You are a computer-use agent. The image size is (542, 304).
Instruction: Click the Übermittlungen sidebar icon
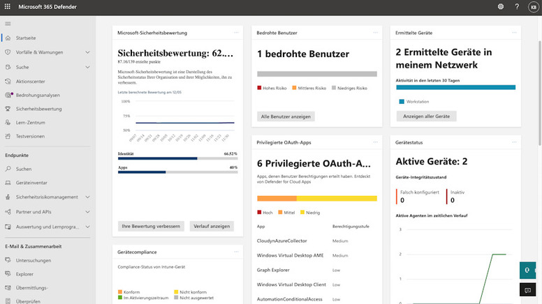[8, 287]
